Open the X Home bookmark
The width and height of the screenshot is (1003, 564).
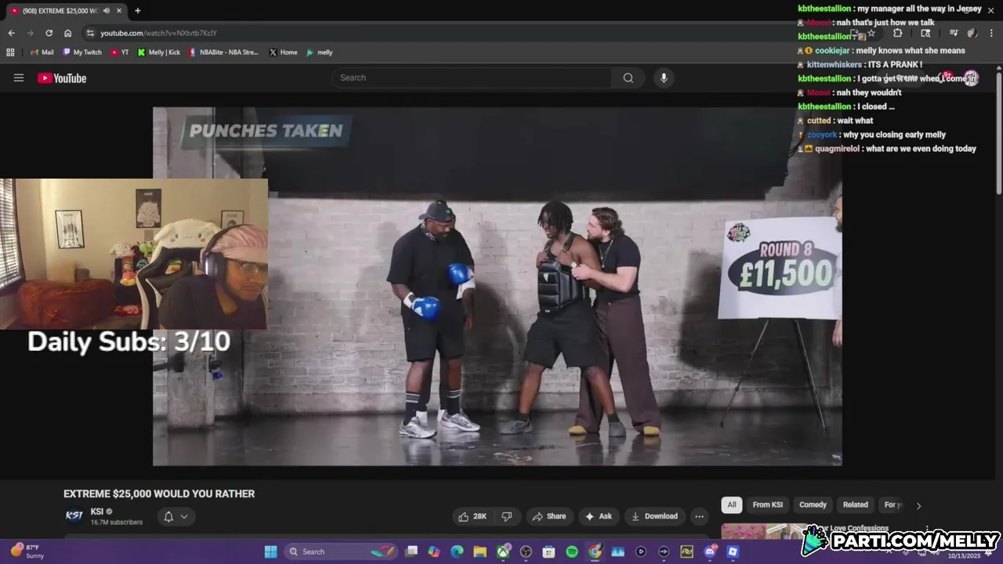click(x=283, y=52)
